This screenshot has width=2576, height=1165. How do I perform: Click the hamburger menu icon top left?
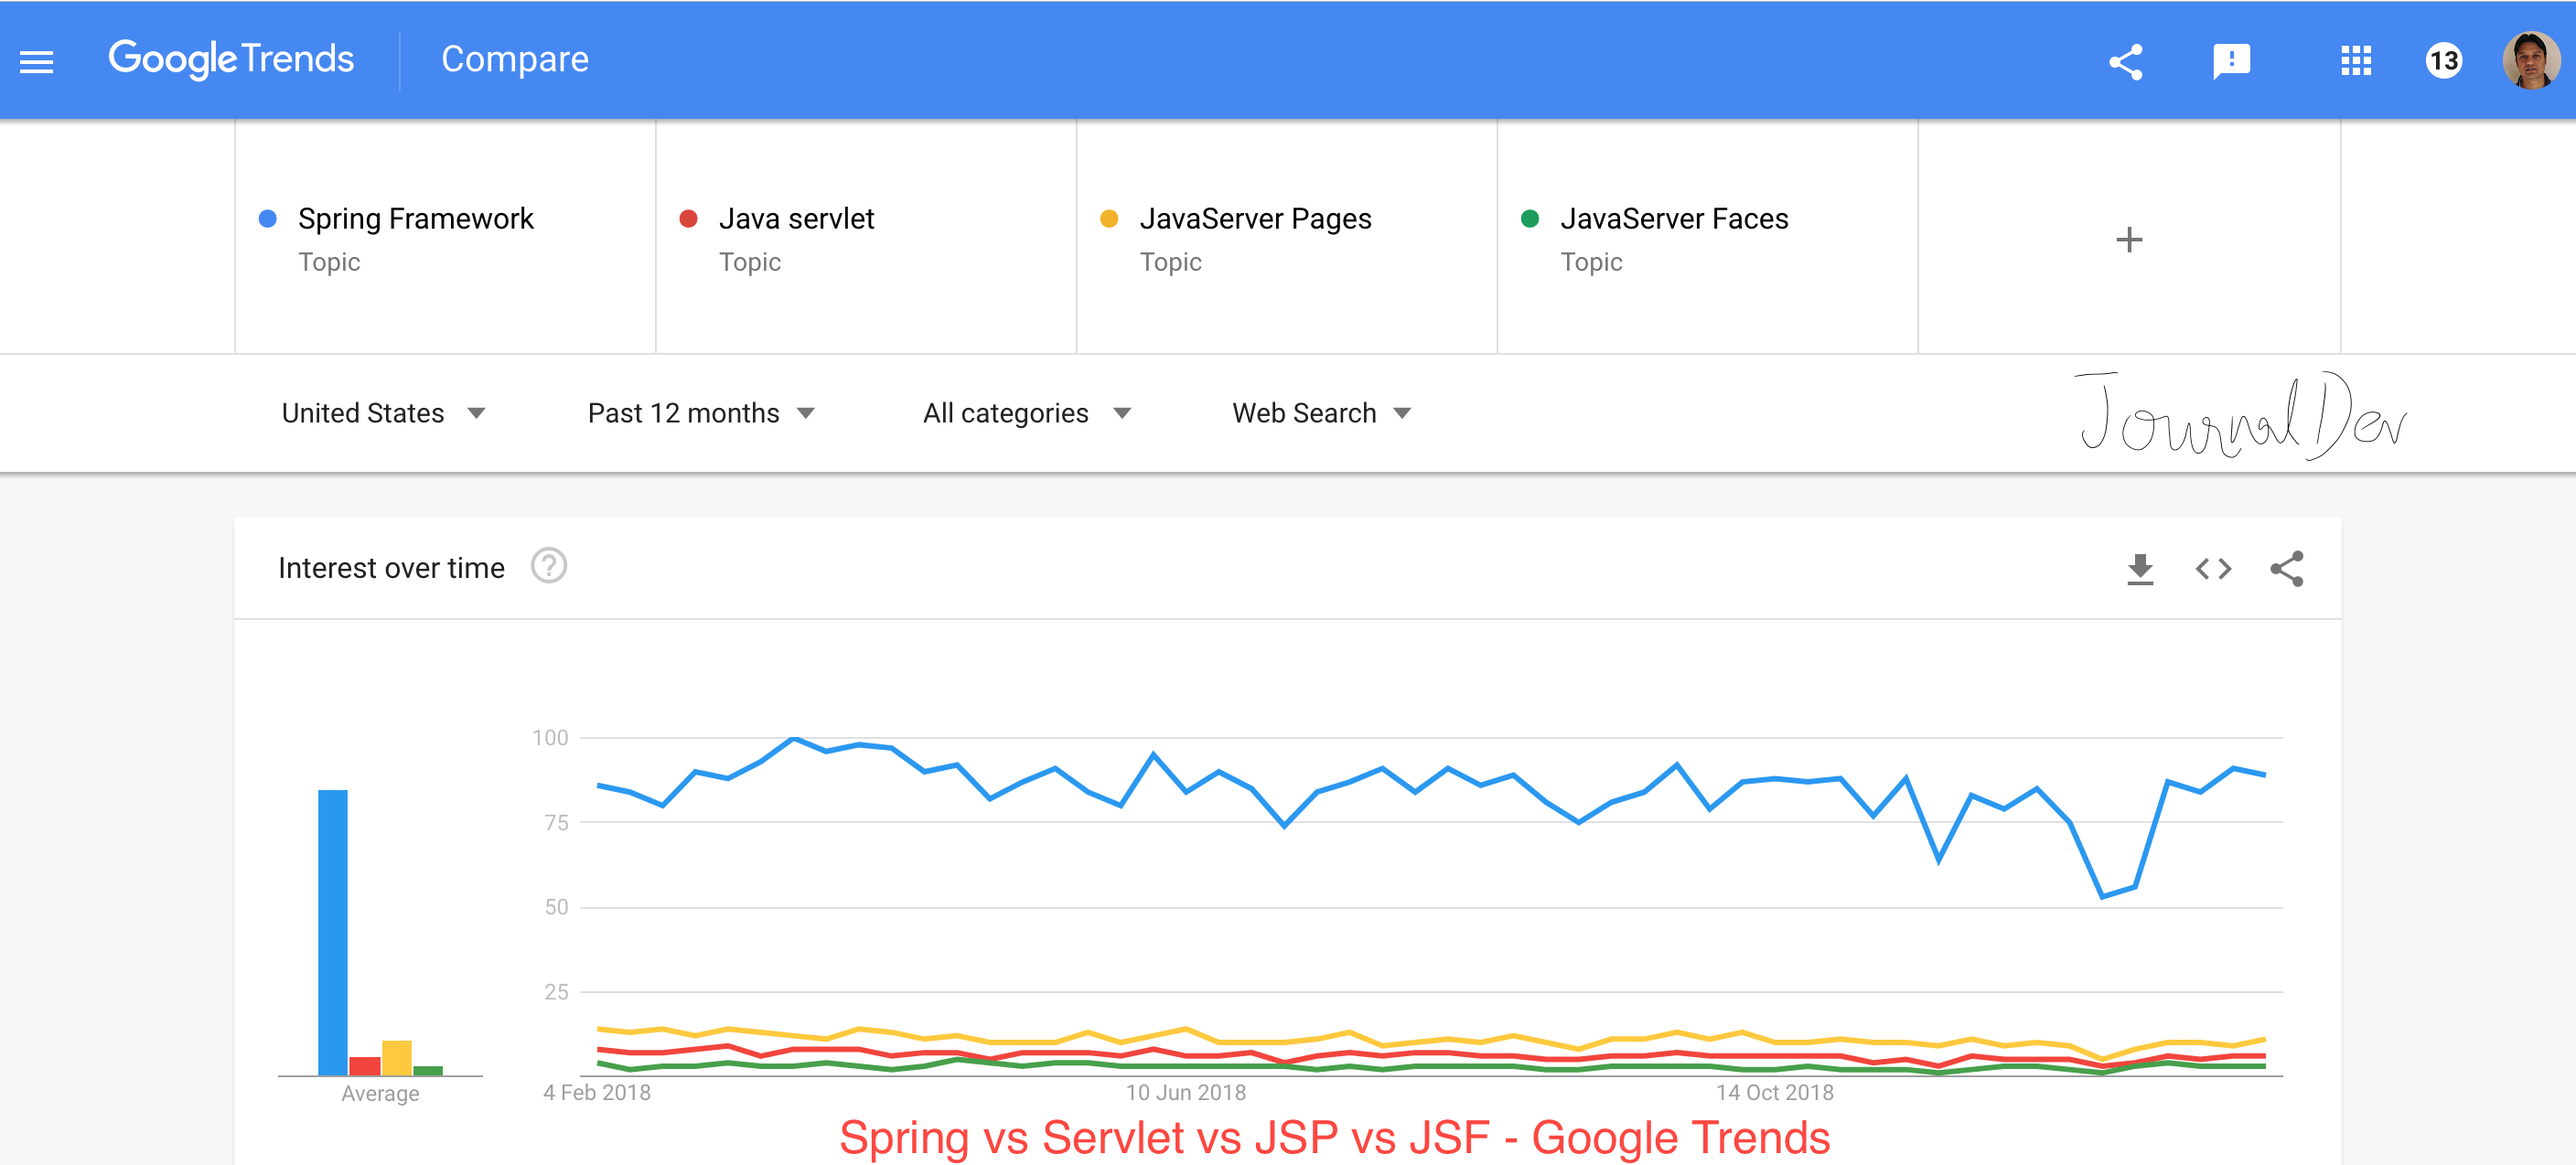tap(38, 59)
